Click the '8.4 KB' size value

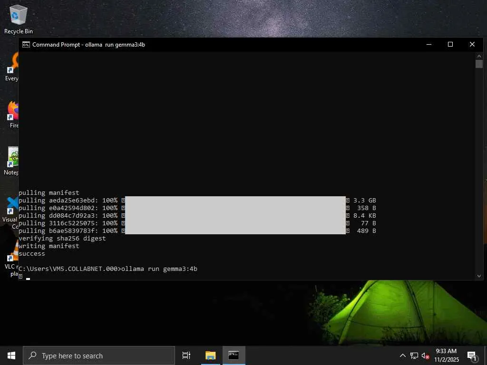(365, 215)
